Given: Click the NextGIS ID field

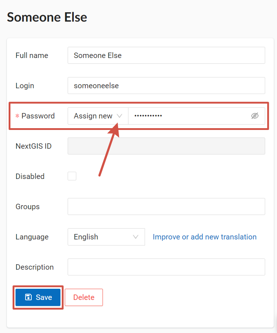Looking at the screenshot, I should [x=166, y=146].
